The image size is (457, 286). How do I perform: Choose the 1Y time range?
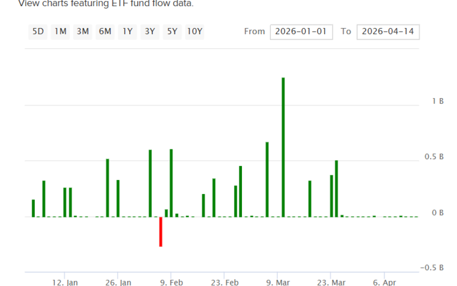pyautogui.click(x=127, y=32)
